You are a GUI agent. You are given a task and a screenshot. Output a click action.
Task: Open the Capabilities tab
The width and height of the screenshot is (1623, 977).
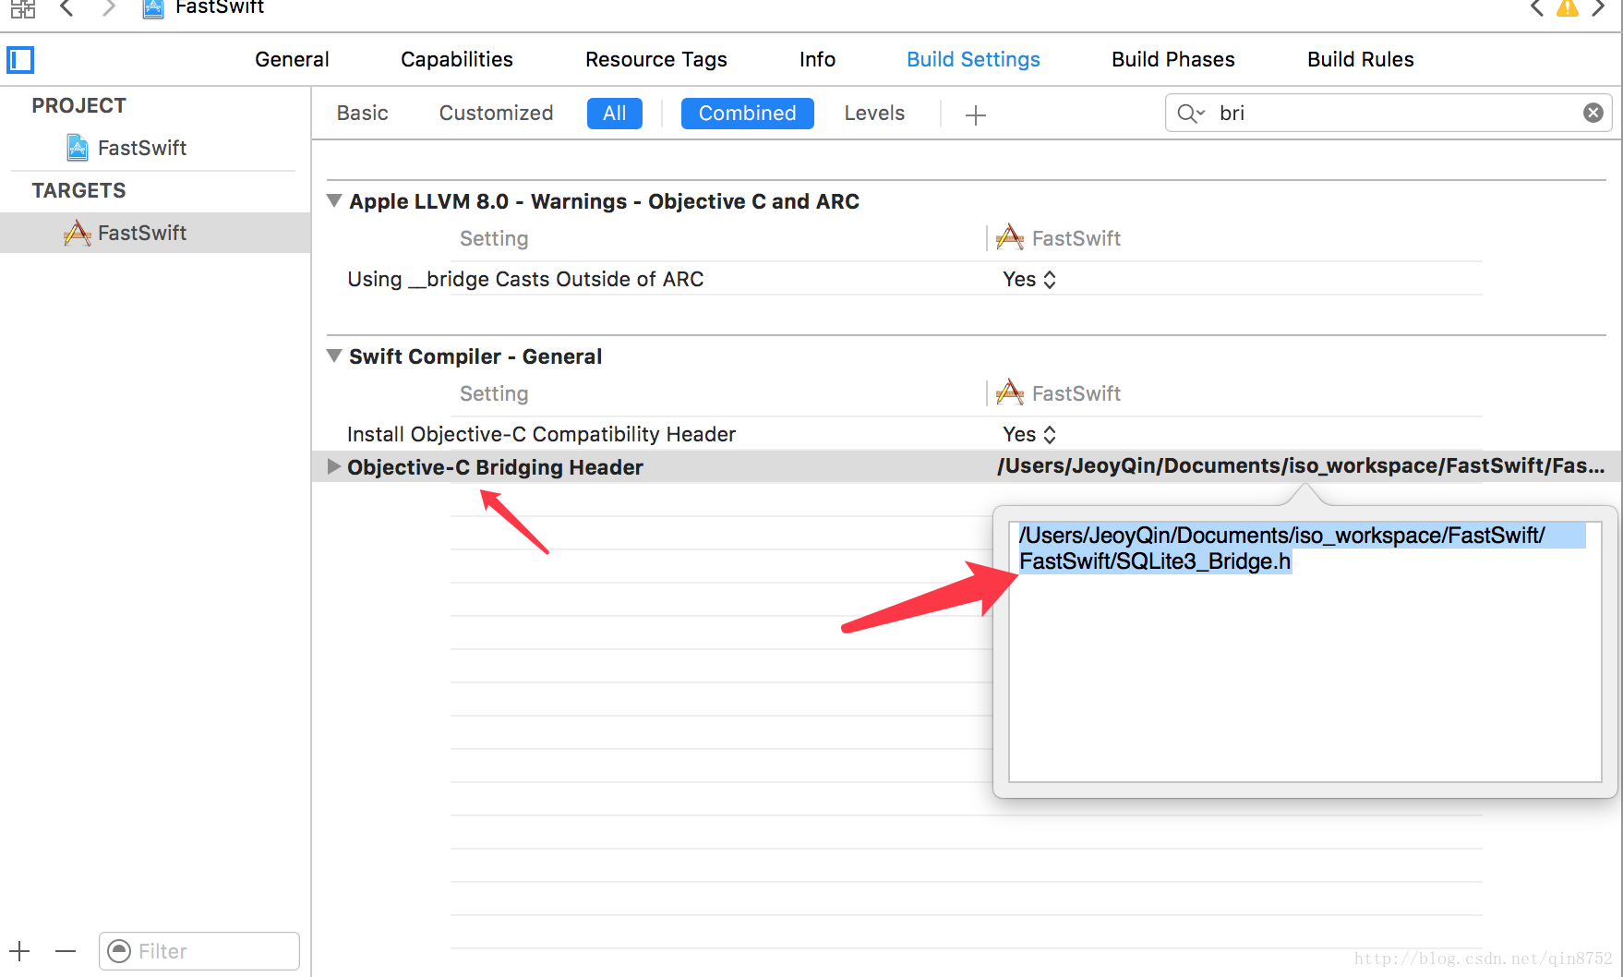(457, 59)
